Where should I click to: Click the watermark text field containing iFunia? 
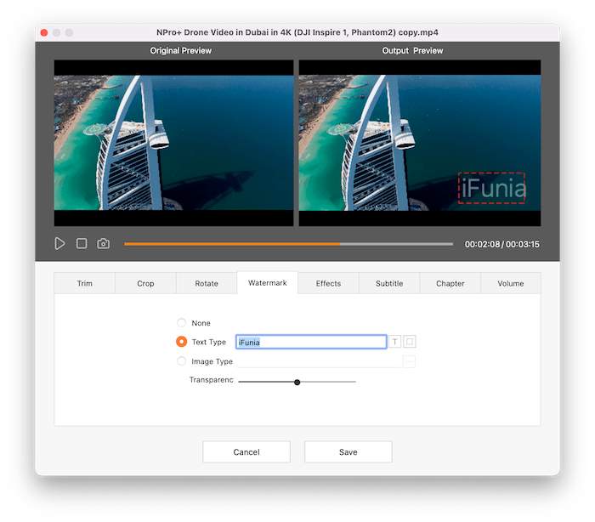(x=311, y=342)
